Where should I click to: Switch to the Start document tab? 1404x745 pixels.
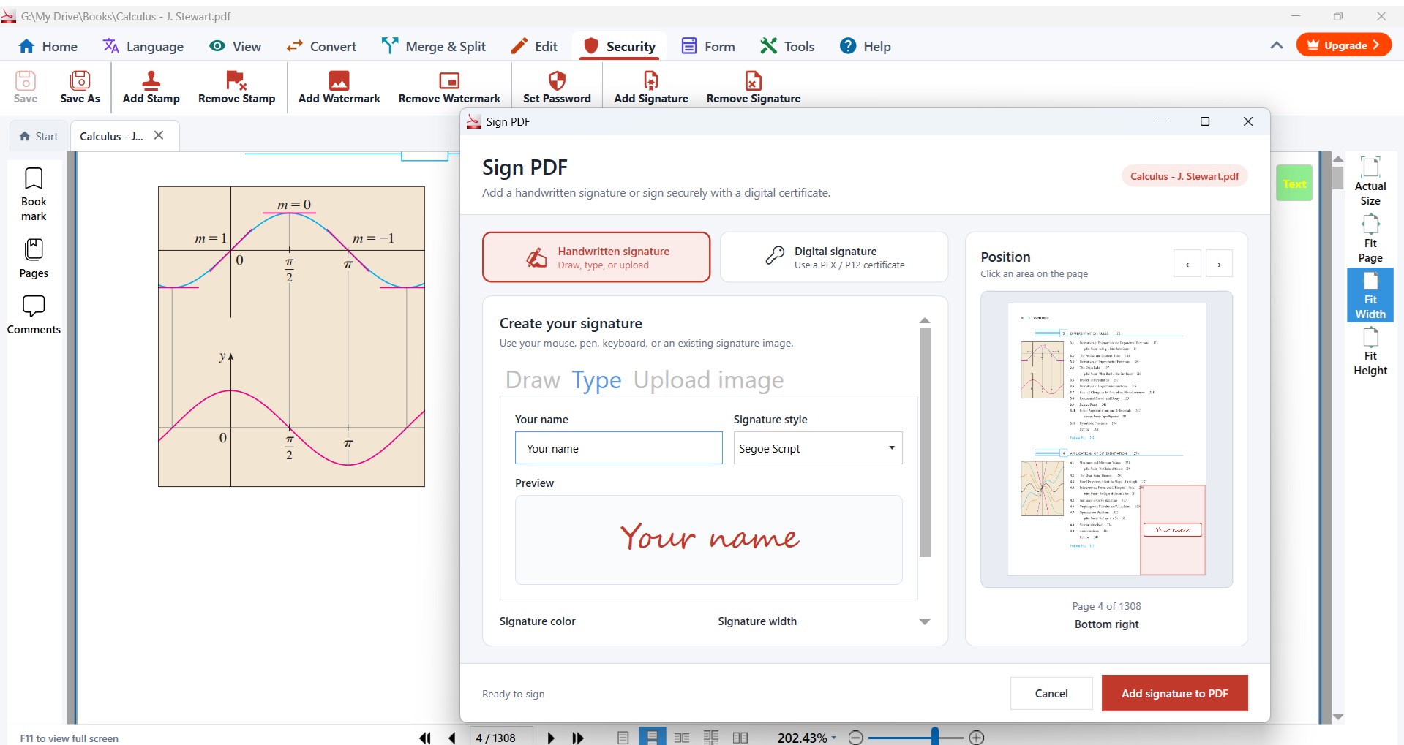click(39, 136)
